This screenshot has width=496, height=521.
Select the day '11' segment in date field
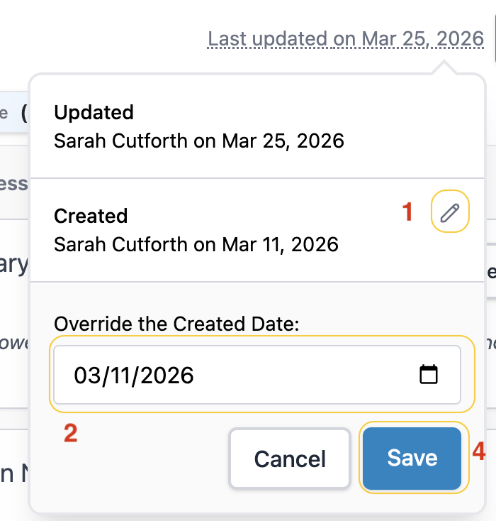120,375
